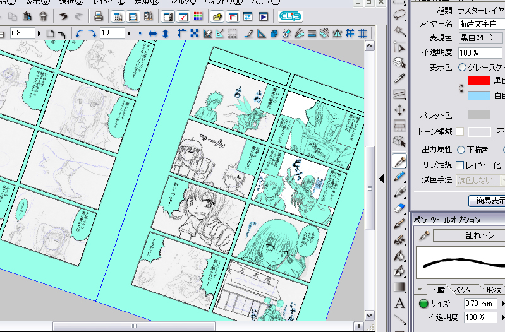Toggle the grid display icon
The image size is (505, 332).
click(x=363, y=33)
